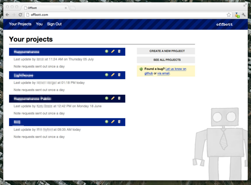Reload the offbott.com page
251x185 pixels.
[x=20, y=15]
